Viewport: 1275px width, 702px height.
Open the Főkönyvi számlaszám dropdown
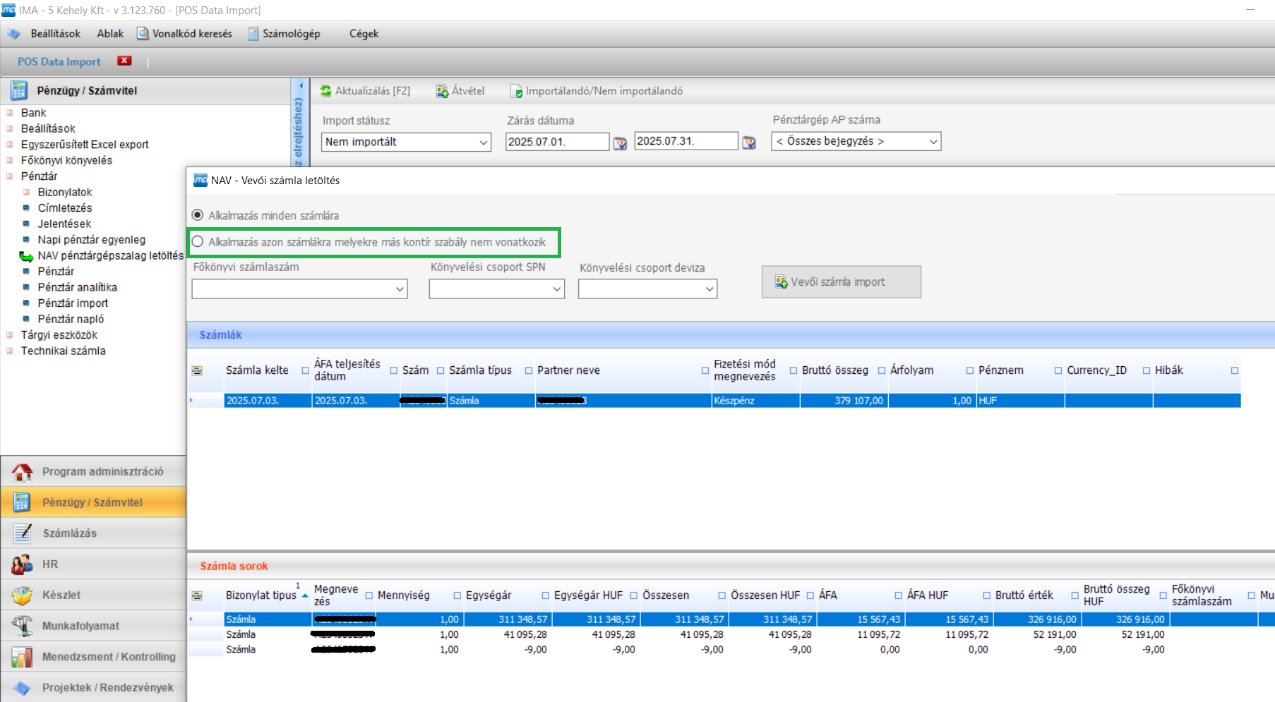point(400,289)
